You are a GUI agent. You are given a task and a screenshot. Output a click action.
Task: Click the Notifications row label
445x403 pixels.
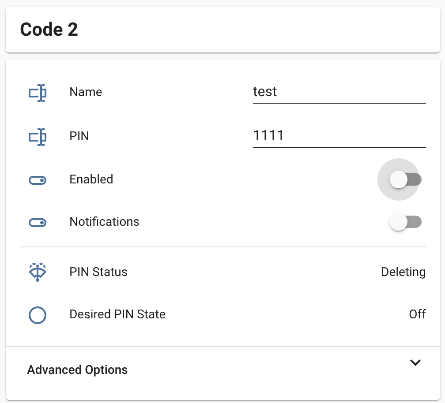point(104,222)
